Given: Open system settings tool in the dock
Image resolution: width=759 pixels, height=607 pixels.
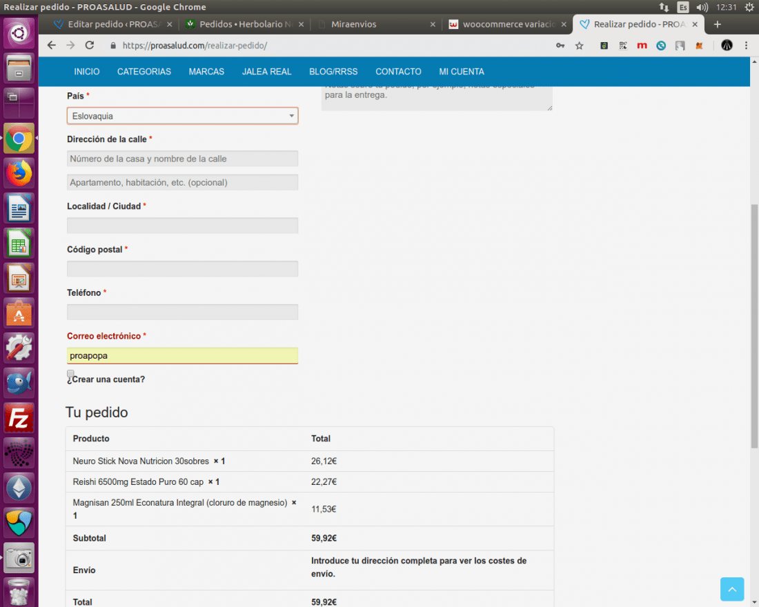Looking at the screenshot, I should (x=19, y=348).
